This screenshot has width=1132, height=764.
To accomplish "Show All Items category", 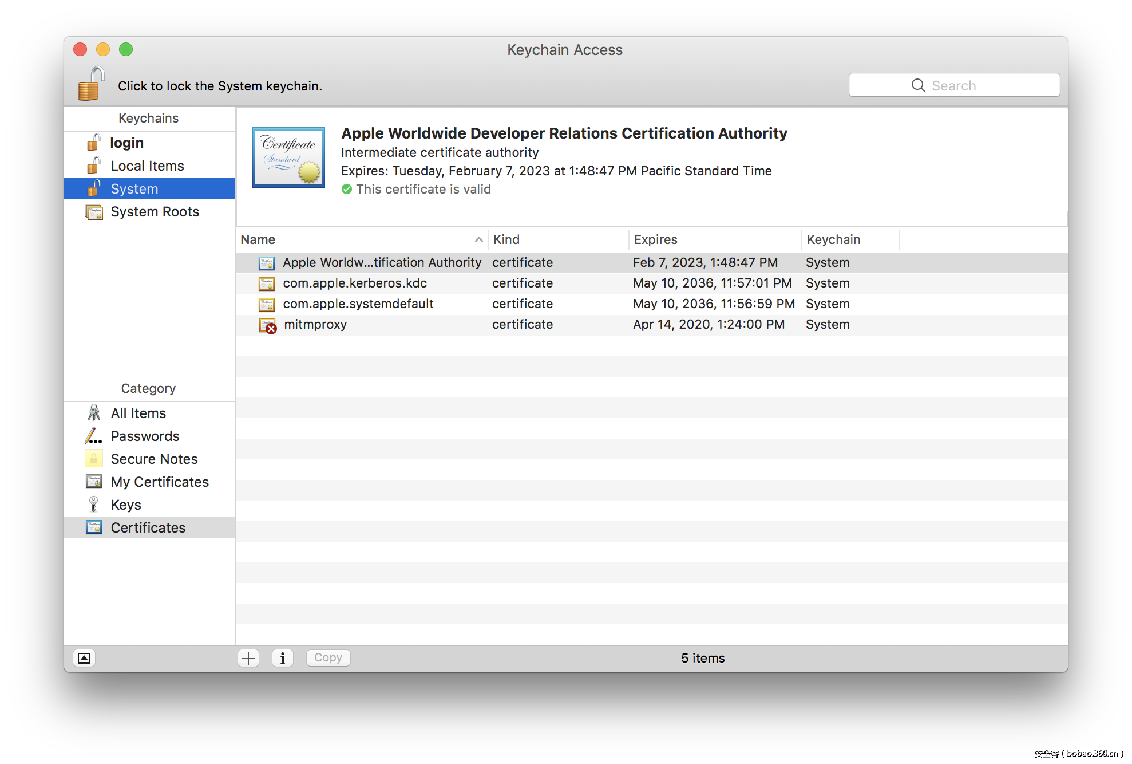I will pyautogui.click(x=138, y=413).
